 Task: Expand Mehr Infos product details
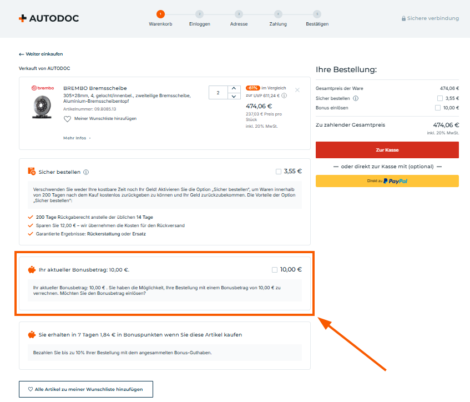click(x=77, y=138)
